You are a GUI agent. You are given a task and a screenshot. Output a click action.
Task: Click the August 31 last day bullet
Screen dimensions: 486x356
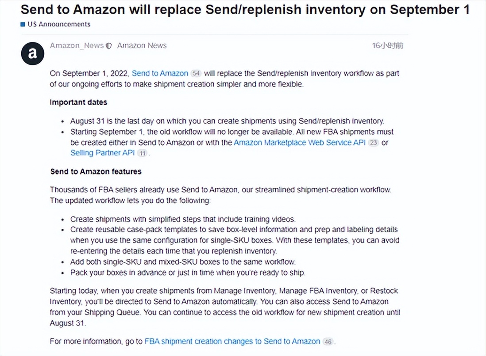tap(227, 121)
